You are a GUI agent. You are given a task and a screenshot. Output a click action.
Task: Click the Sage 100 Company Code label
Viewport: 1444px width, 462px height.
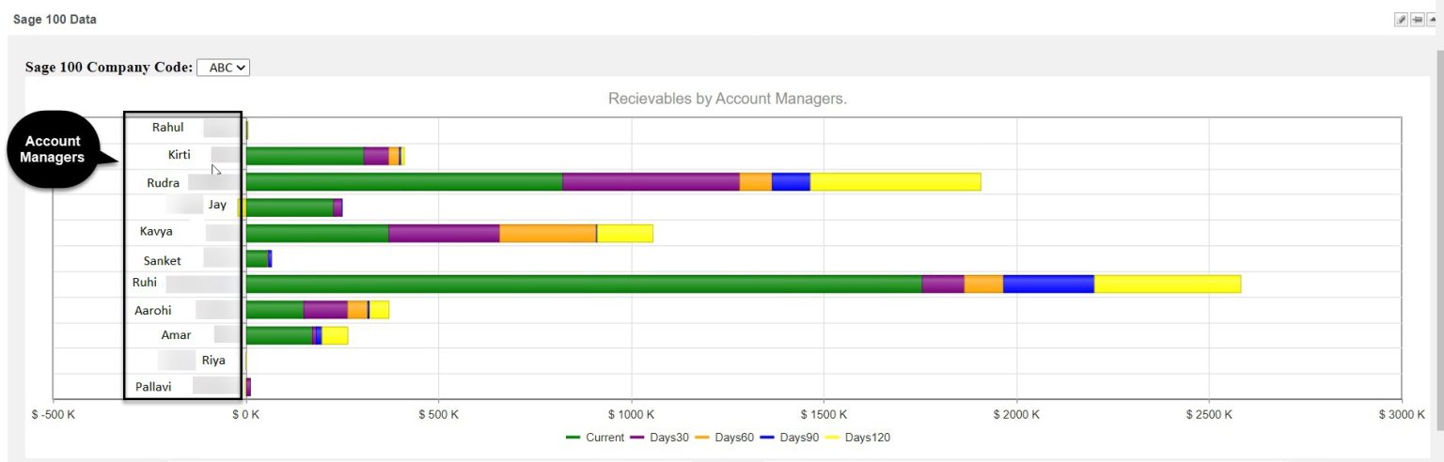(x=109, y=68)
